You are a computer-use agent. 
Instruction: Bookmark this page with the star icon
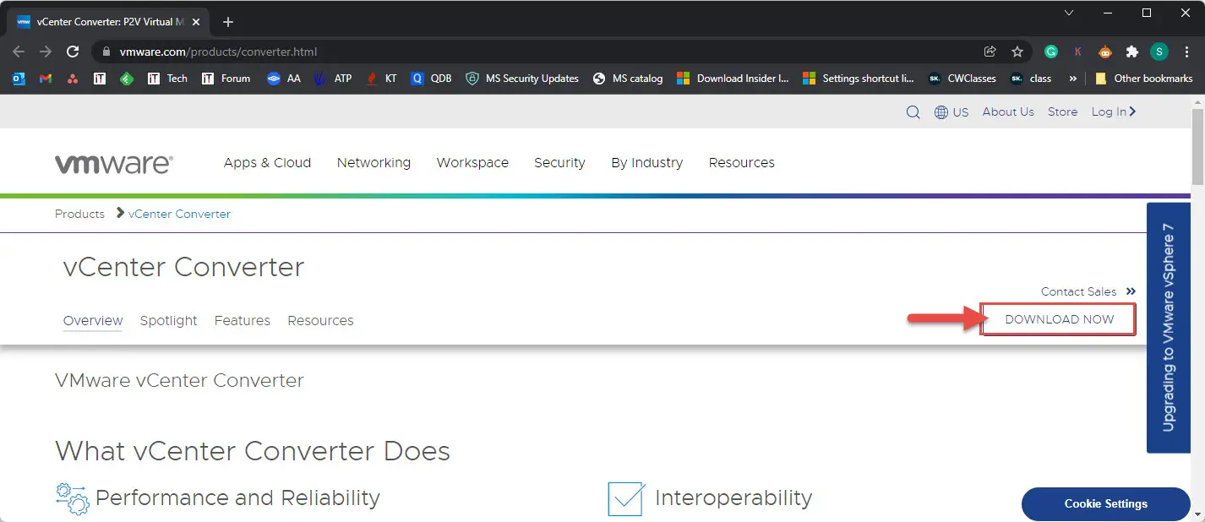1017,52
